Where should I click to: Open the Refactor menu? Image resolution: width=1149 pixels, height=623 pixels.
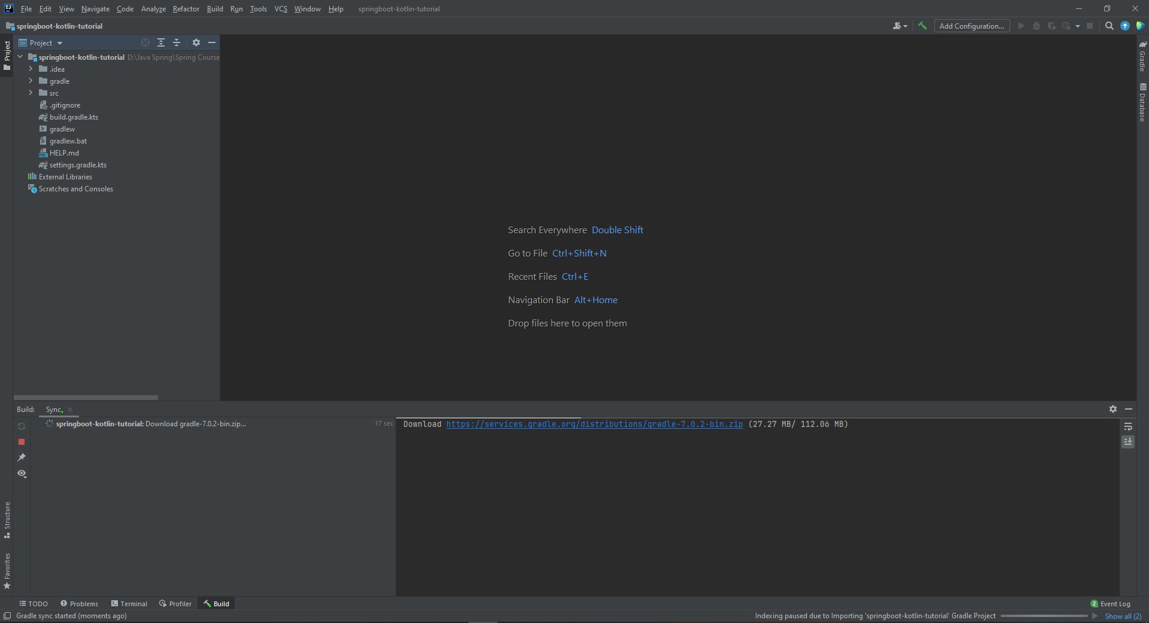coord(186,9)
